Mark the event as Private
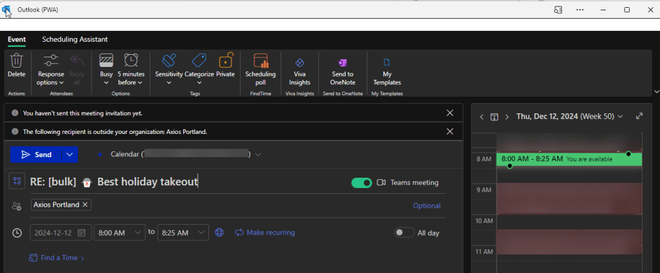Image resolution: width=660 pixels, height=273 pixels. click(225, 66)
